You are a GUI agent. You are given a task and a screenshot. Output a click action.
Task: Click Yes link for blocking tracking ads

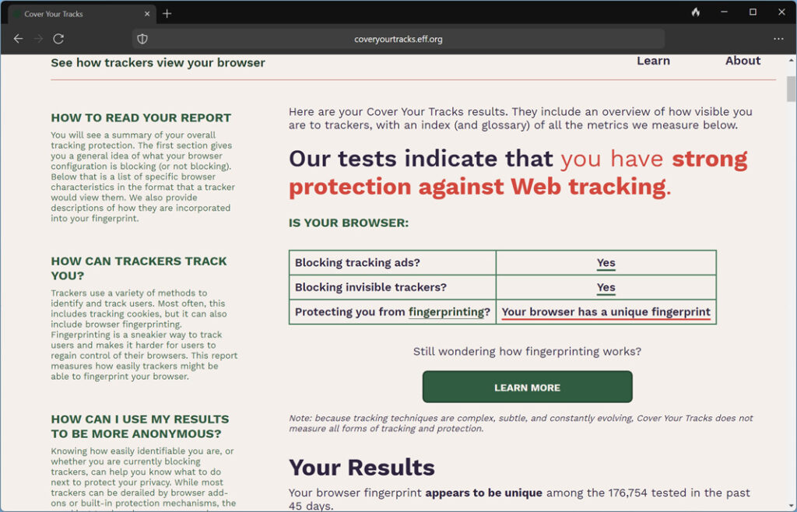(x=606, y=262)
